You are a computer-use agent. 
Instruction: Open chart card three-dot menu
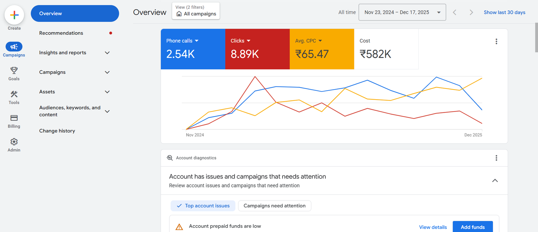point(496,42)
